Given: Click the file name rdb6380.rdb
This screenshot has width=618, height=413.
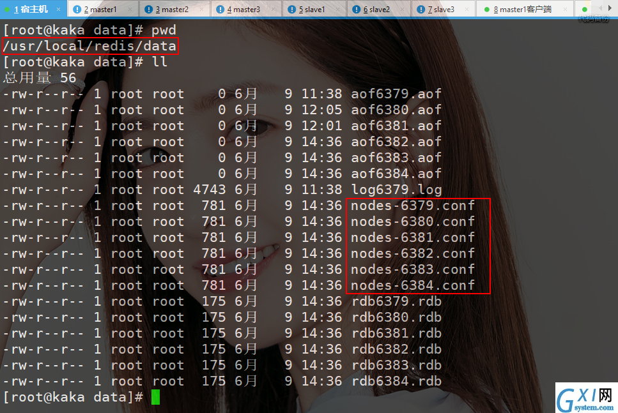Looking at the screenshot, I should tap(396, 317).
